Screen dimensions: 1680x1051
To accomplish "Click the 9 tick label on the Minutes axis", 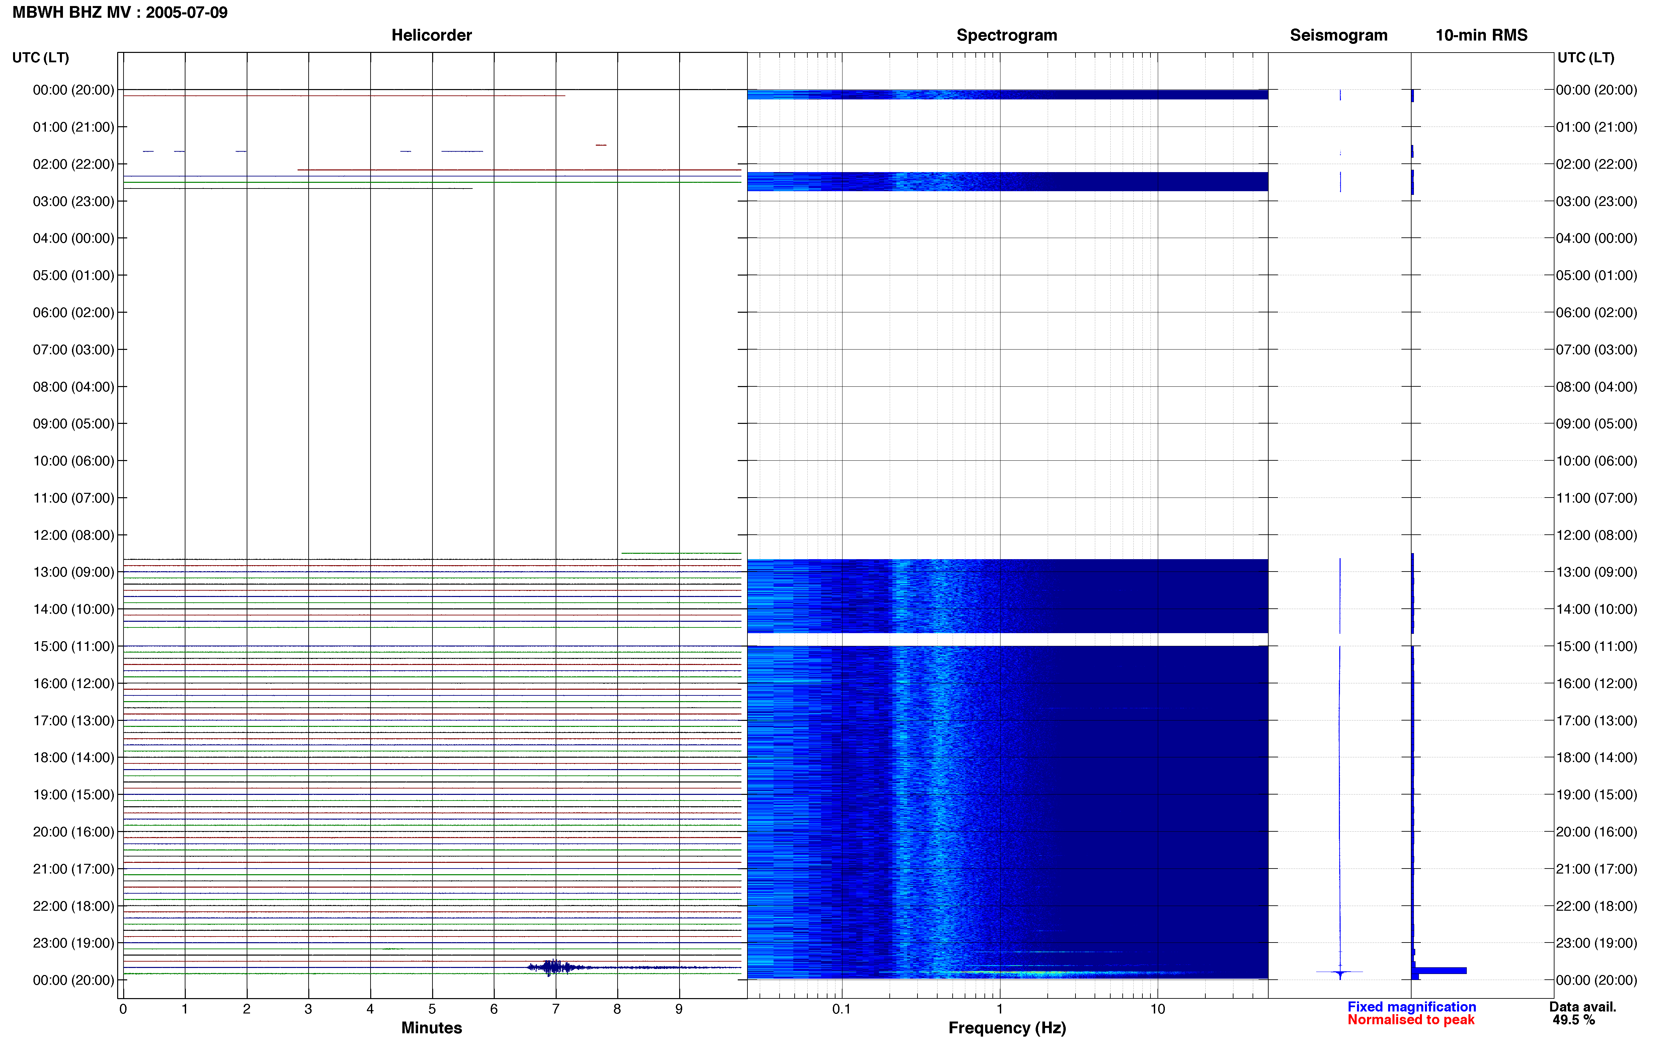I will (679, 1009).
